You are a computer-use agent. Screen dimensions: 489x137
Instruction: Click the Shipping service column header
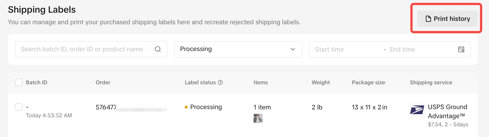431,83
